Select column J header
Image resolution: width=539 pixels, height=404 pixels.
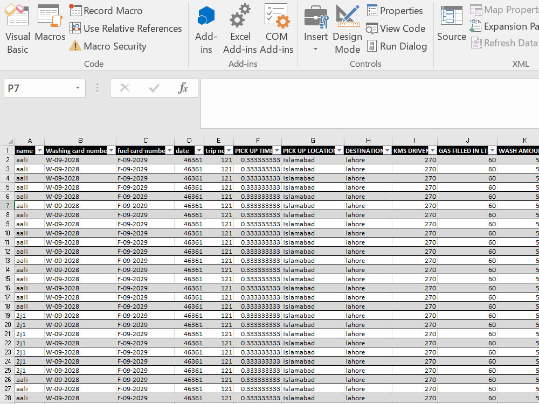(x=467, y=141)
